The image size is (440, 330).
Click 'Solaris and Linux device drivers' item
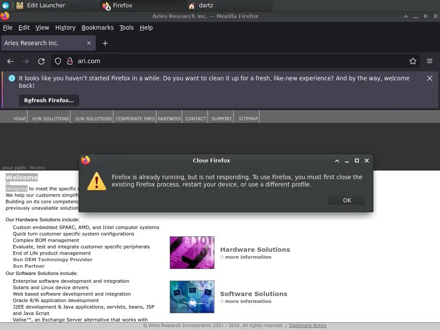[51, 287]
